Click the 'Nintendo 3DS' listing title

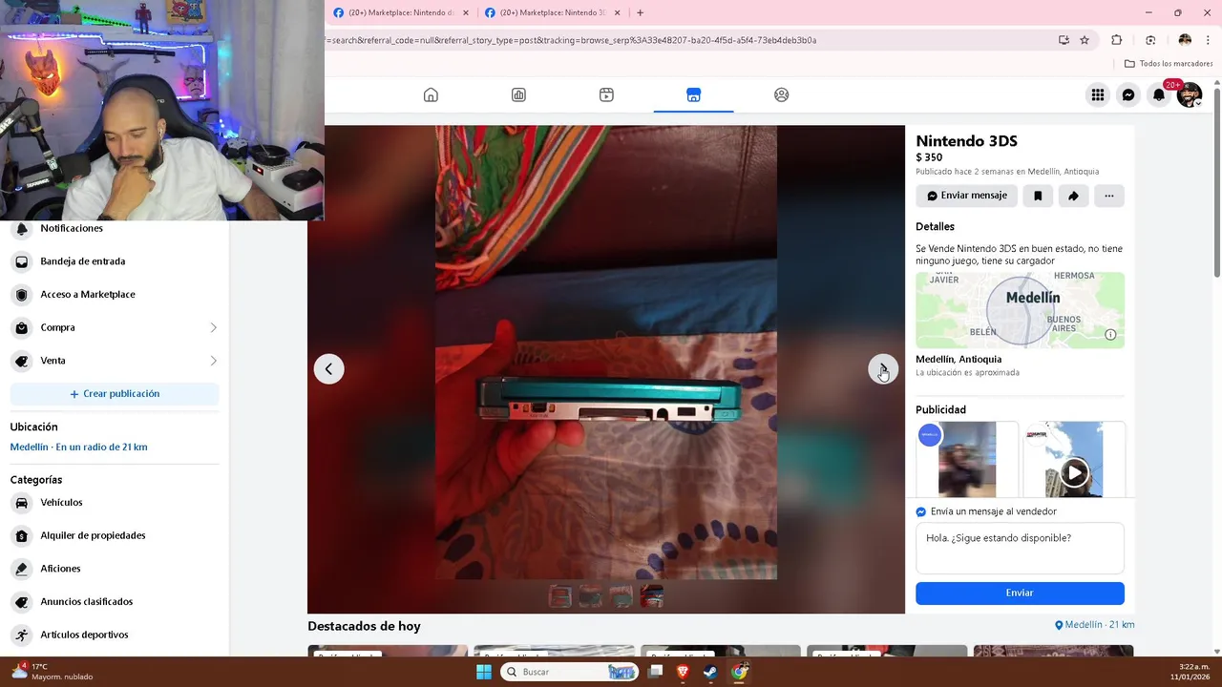(966, 141)
